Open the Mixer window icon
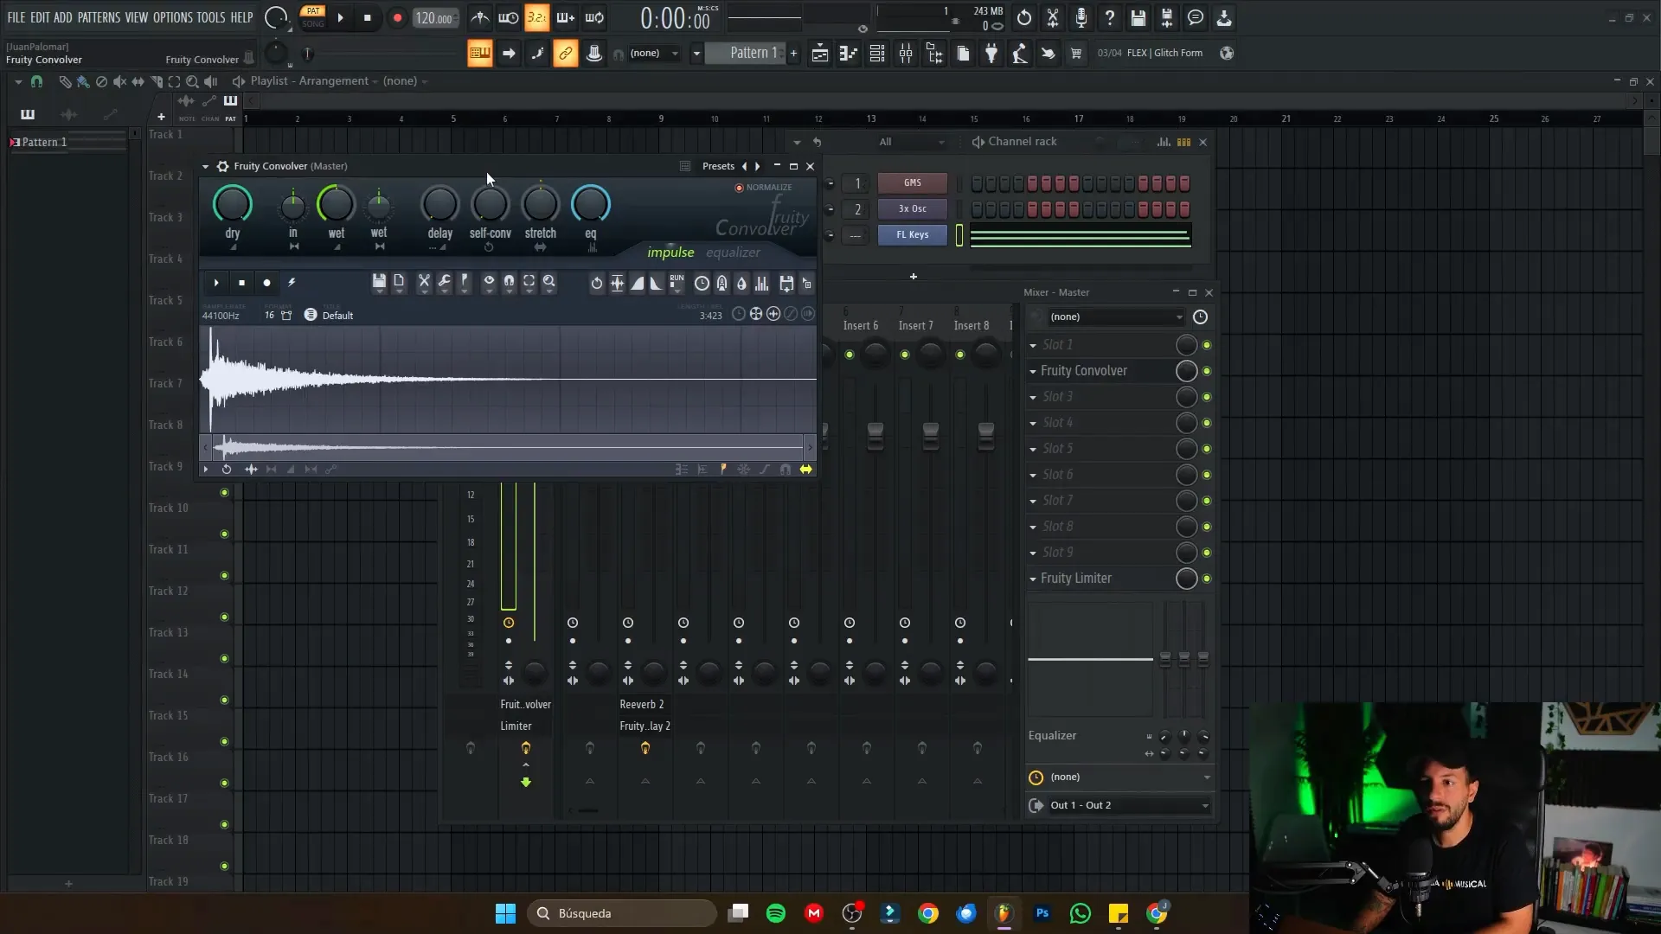The image size is (1661, 934). [x=906, y=54]
